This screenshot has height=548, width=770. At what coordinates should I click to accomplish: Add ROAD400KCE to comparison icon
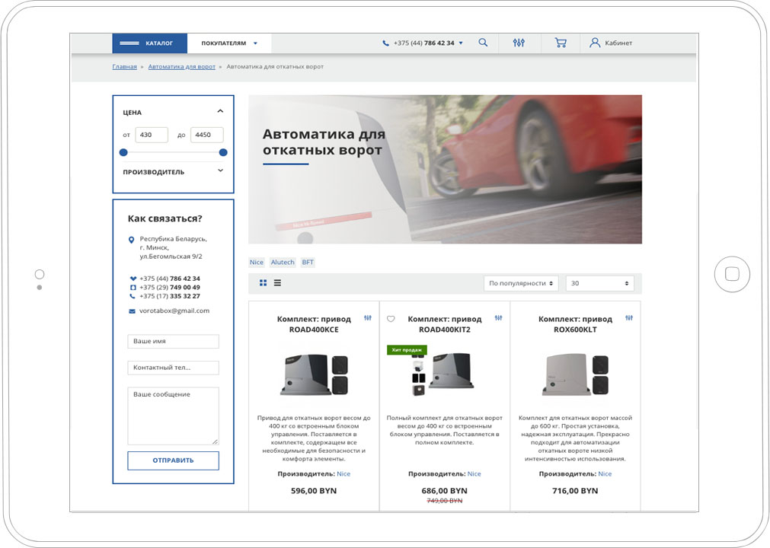(368, 318)
